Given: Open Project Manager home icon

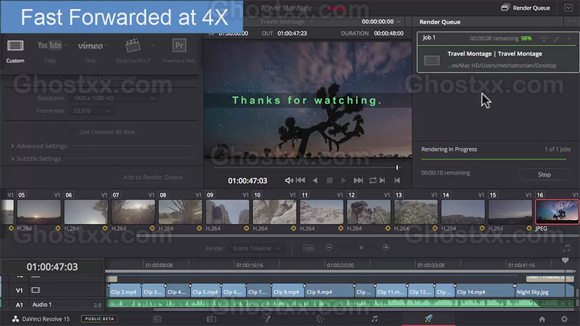Looking at the screenshot, I should pyautogui.click(x=542, y=319).
